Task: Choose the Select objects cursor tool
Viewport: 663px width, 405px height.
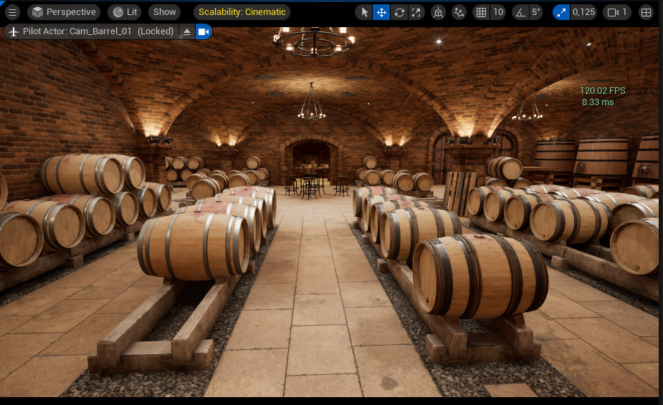Action: 364,12
